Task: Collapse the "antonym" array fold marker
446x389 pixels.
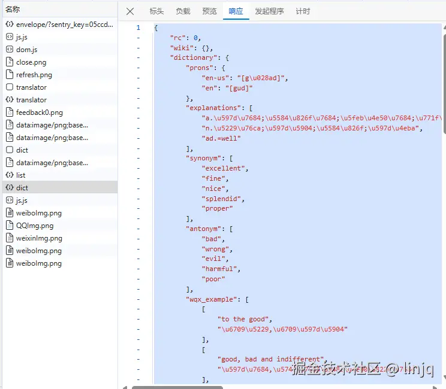Action: 138,229
